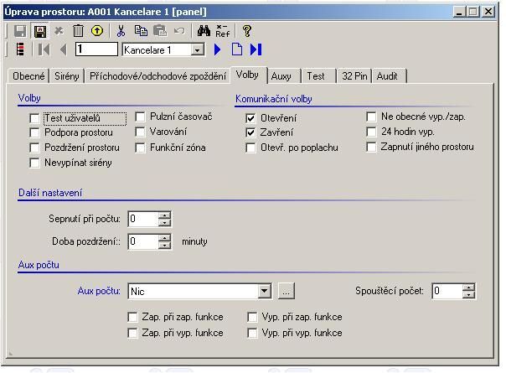Jump to last record icon
Image resolution: width=506 pixels, height=373 pixels.
click(x=256, y=50)
